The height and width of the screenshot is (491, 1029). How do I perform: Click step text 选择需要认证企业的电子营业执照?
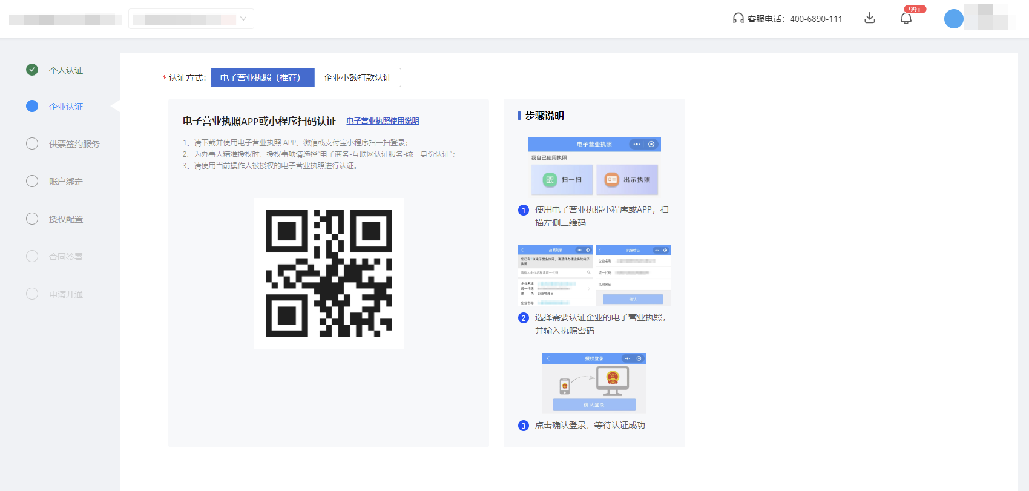coord(600,324)
